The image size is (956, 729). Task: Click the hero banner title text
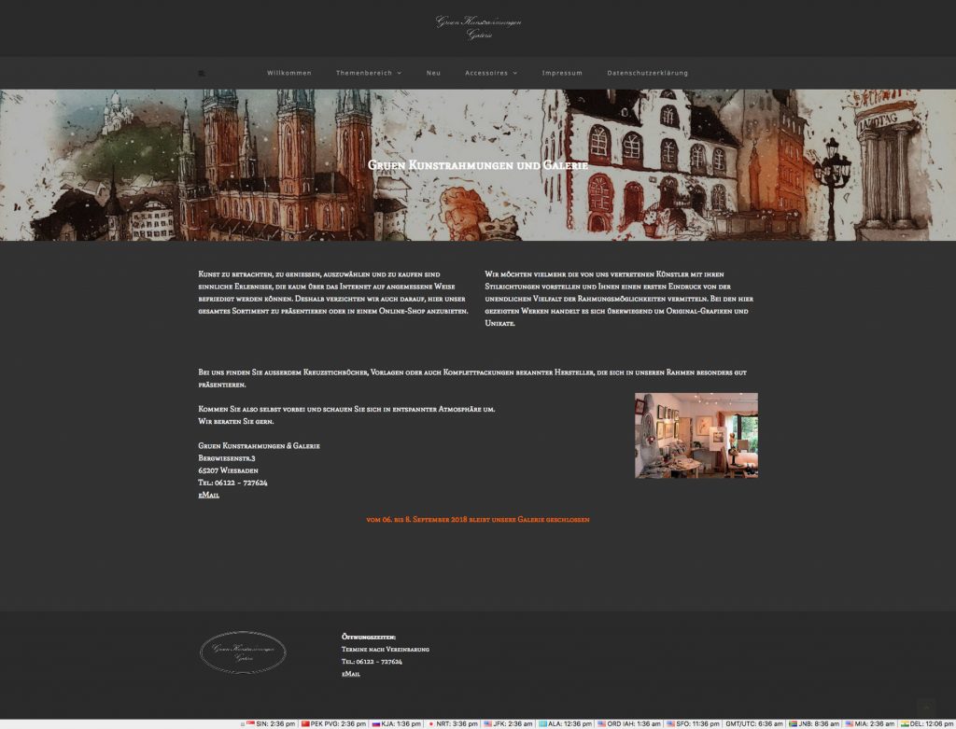pyautogui.click(x=477, y=165)
